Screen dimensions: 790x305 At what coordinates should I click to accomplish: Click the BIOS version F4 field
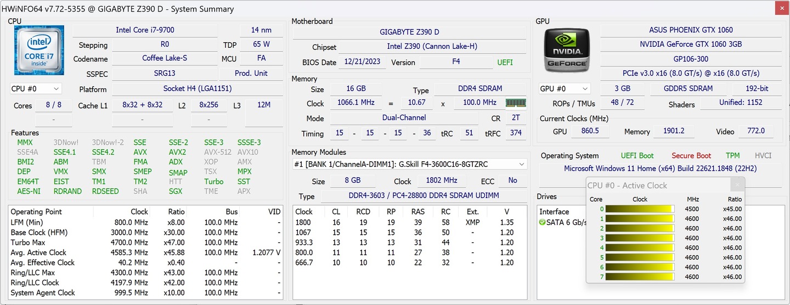coord(456,62)
